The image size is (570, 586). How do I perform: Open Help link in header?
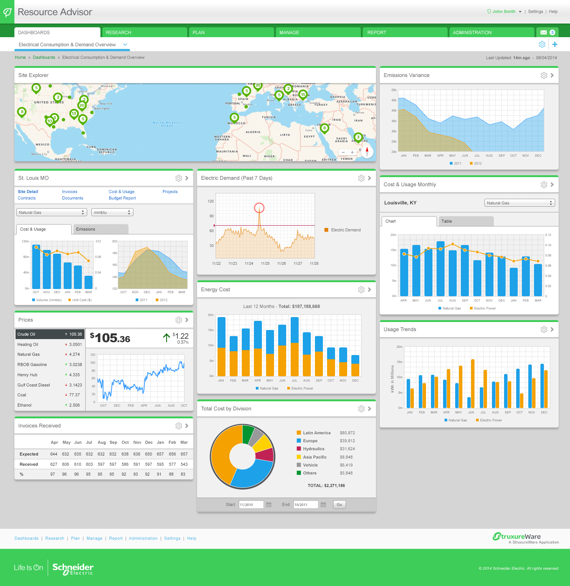click(553, 11)
